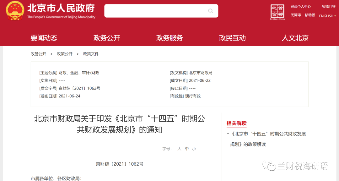The height and width of the screenshot is (181, 339).
Task: Click the 主题分类 财政、金融、审计/财政 text
Action: click(x=69, y=73)
